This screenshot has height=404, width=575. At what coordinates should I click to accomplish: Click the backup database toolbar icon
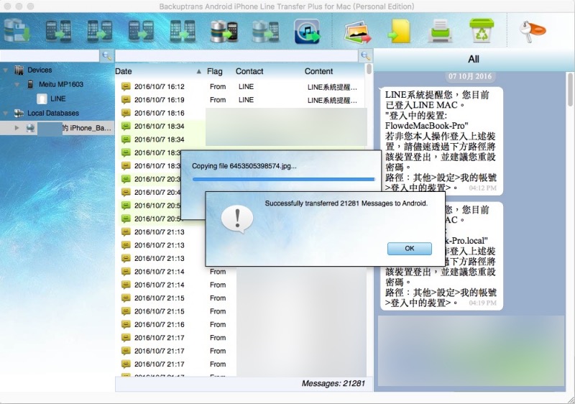click(17, 31)
